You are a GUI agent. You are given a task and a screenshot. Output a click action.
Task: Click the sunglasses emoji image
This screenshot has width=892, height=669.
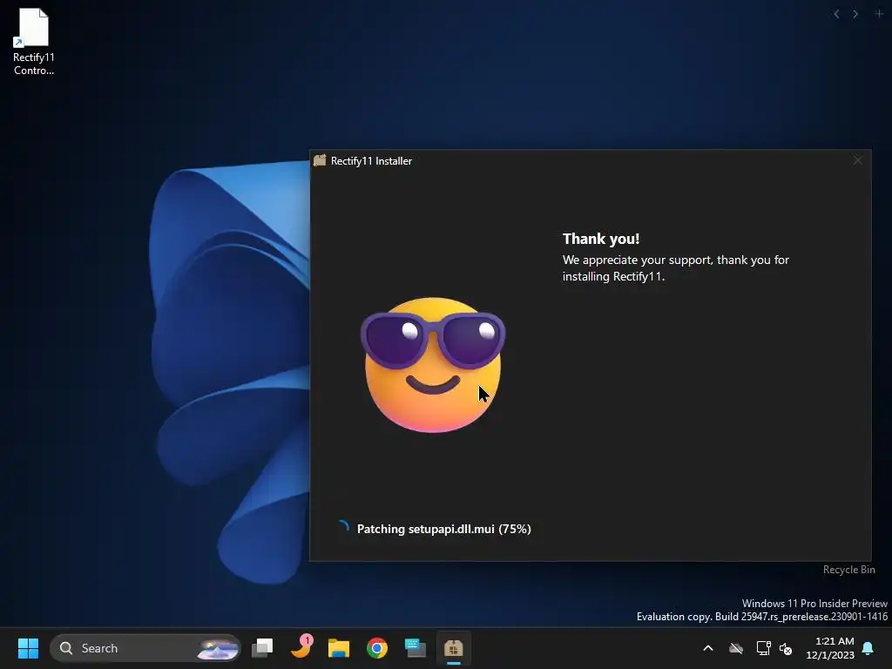(x=433, y=365)
